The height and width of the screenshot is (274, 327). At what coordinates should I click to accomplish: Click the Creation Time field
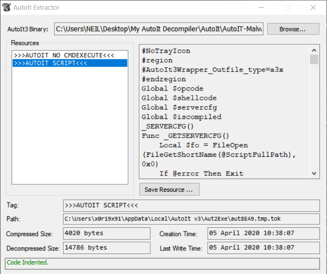(x=263, y=234)
